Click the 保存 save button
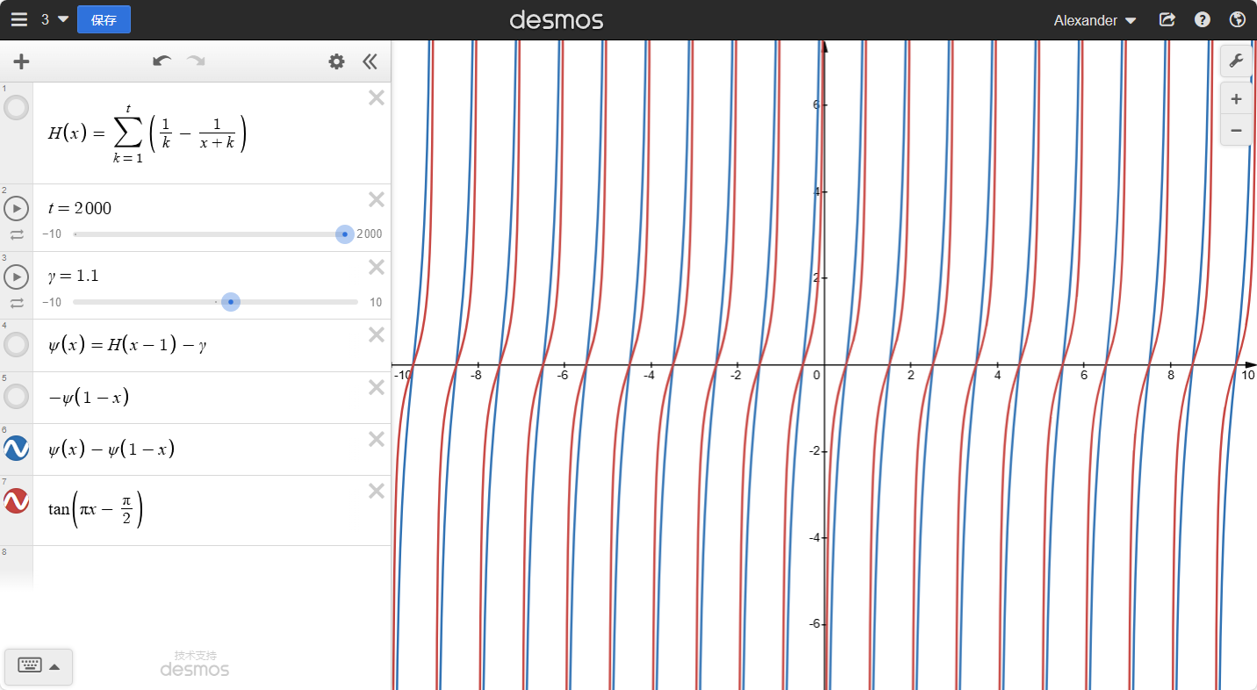This screenshot has width=1257, height=690. 104,19
